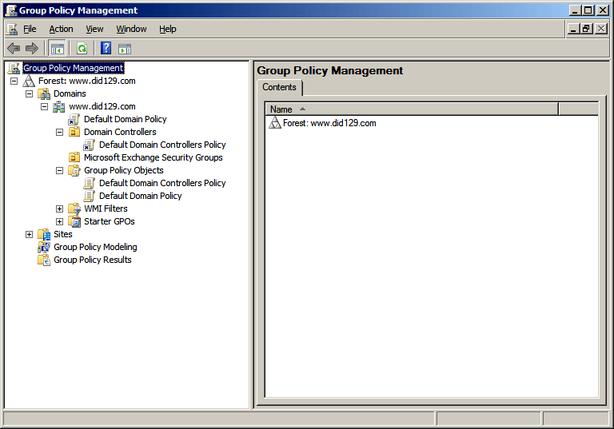Click the Starter GPOs folder icon
Image resolution: width=614 pixels, height=429 pixels.
74,221
